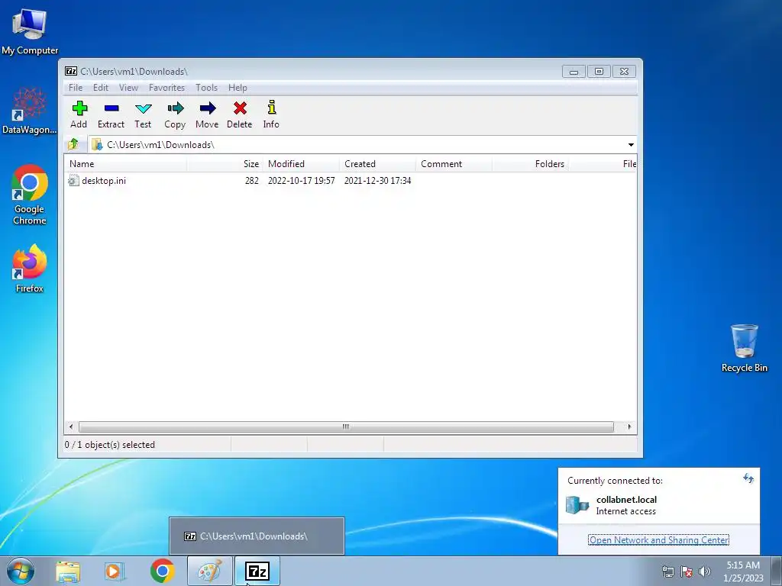
Task: Click folder icon in address bar
Action: coord(97,144)
